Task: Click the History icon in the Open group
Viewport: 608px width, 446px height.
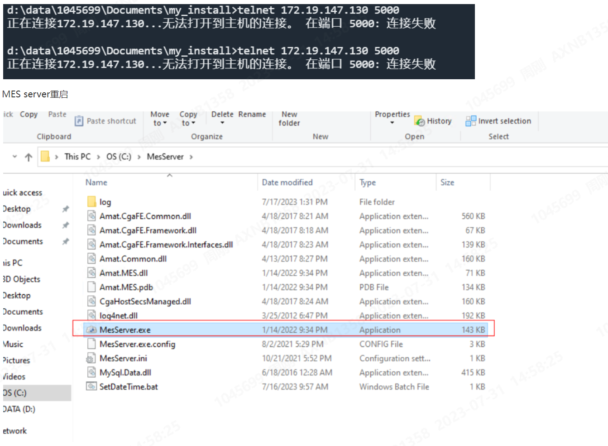Action: (x=420, y=121)
